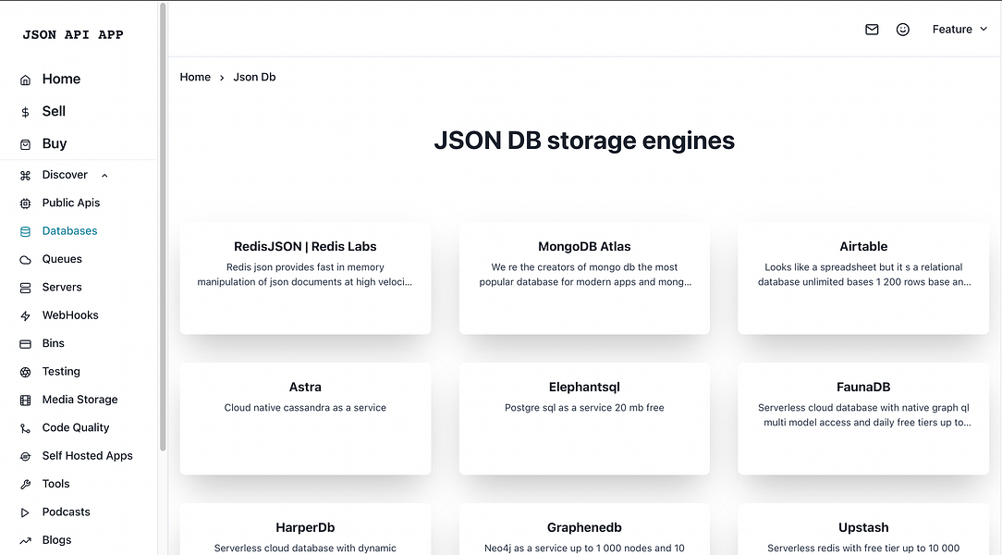Open Media Storage section
The image size is (1002, 555).
tap(79, 400)
